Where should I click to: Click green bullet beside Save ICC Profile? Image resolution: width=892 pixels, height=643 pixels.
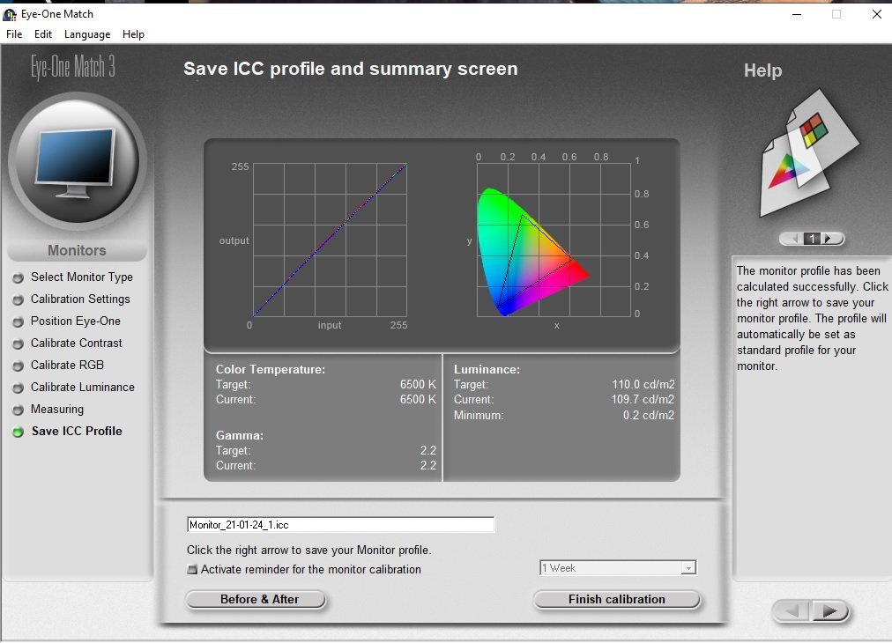19,432
